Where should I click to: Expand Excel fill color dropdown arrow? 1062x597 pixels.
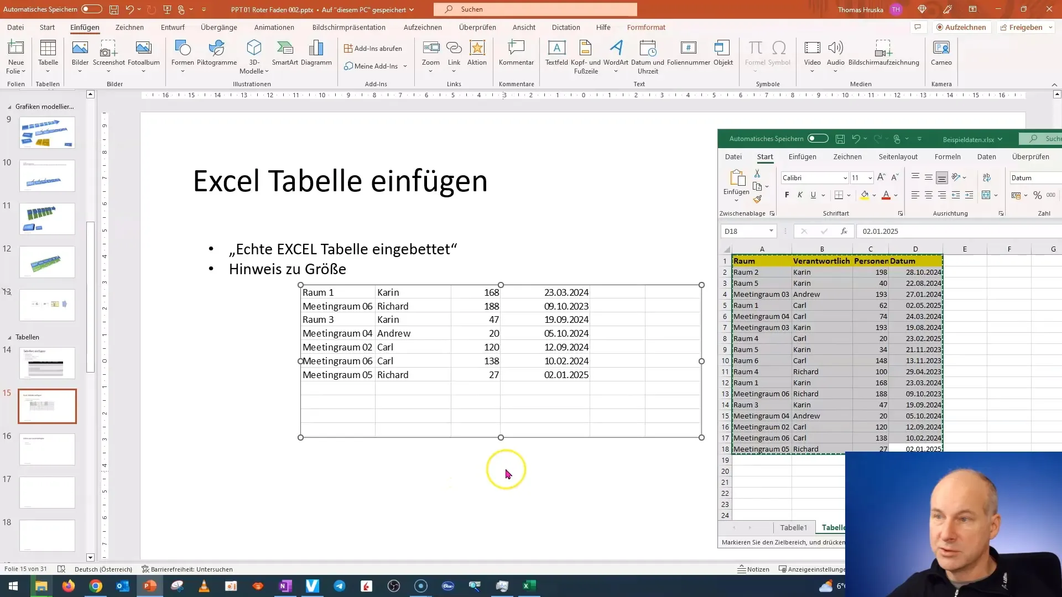(x=874, y=195)
